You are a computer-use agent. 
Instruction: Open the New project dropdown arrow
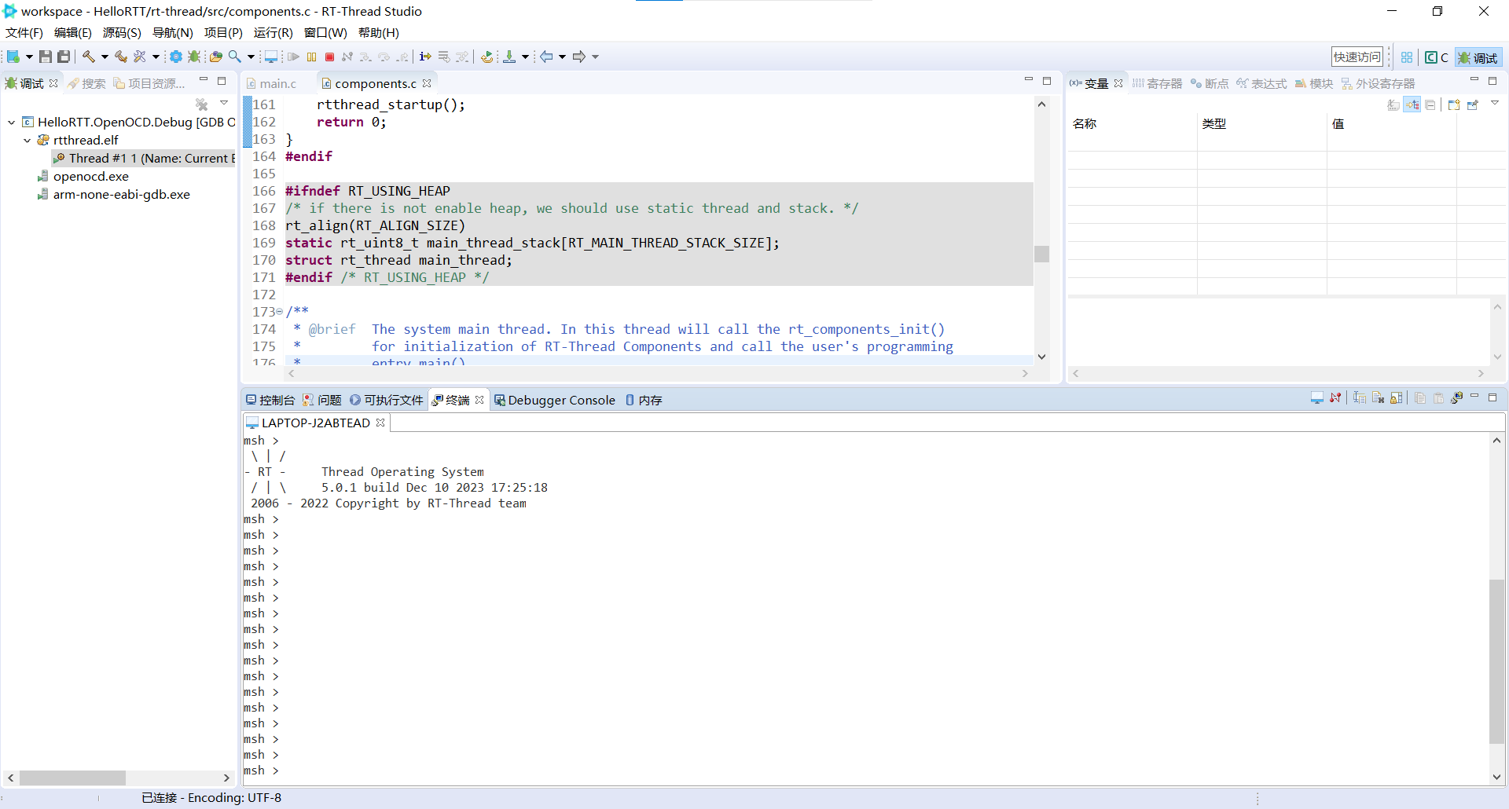pyautogui.click(x=29, y=57)
